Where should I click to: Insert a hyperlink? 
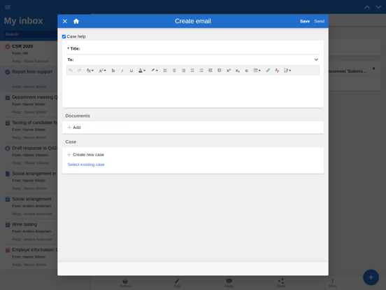(x=268, y=71)
